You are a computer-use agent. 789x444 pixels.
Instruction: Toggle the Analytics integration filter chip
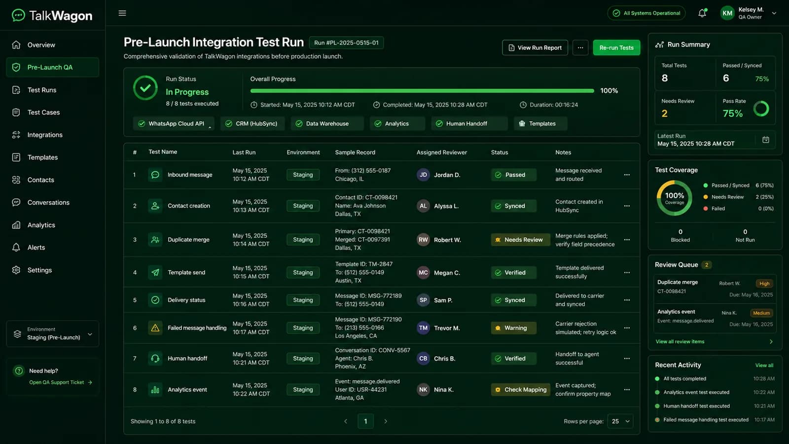click(x=397, y=124)
